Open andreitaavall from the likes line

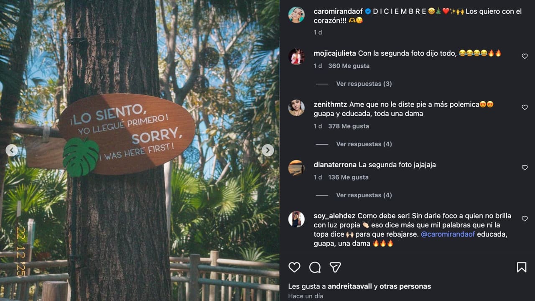pyautogui.click(x=350, y=286)
